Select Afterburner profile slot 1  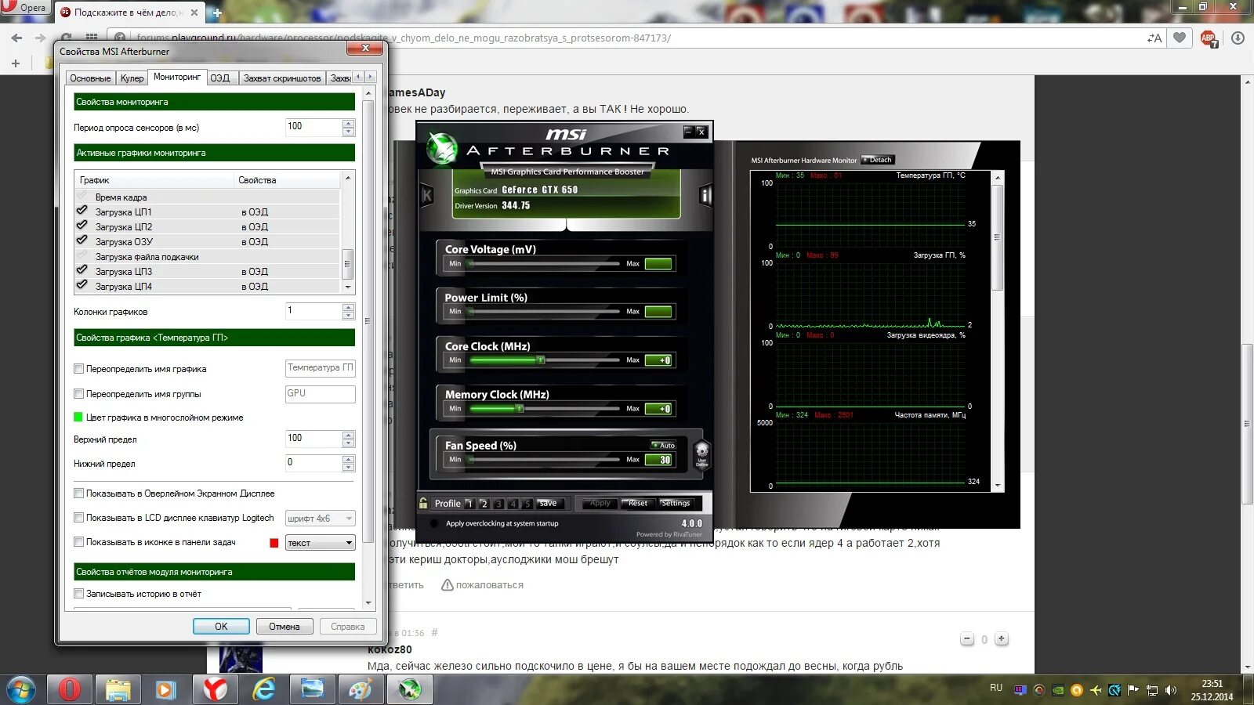point(469,504)
